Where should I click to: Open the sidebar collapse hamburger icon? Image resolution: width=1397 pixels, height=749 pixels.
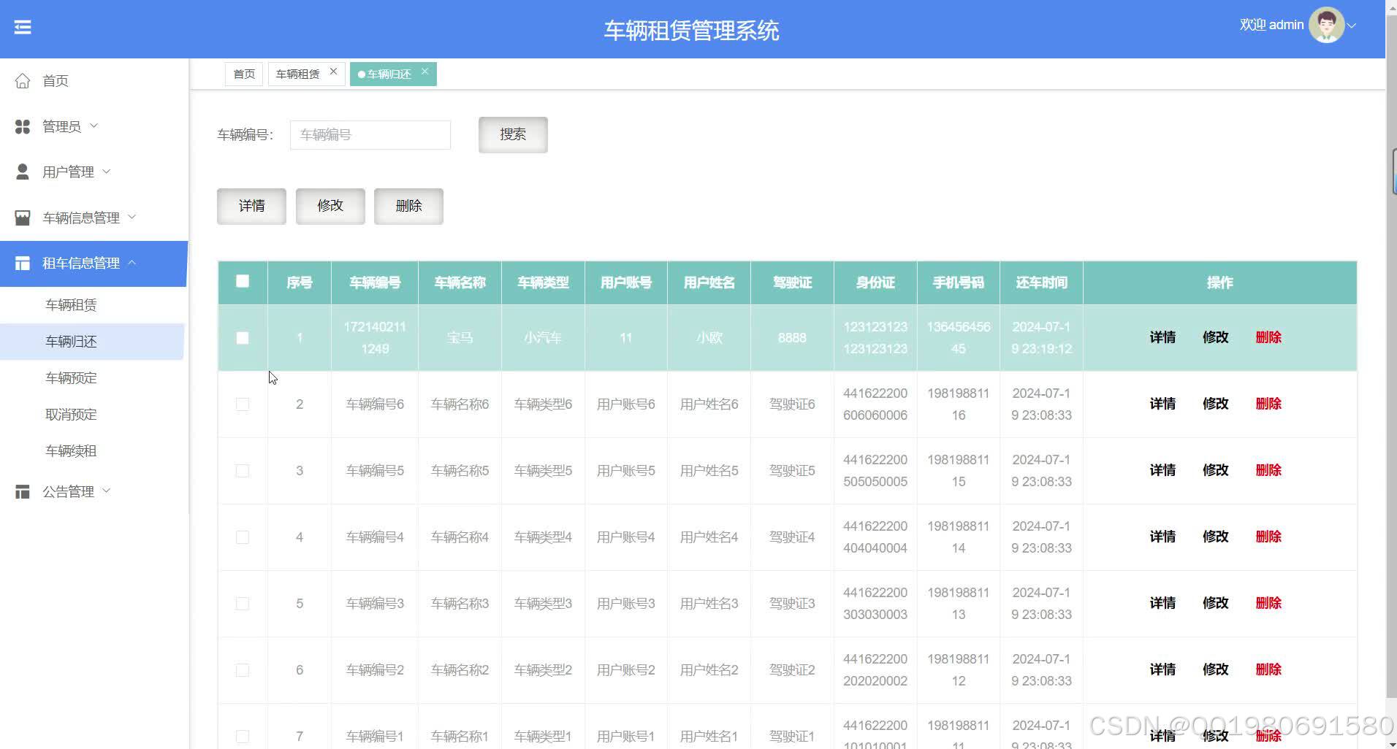click(x=23, y=27)
